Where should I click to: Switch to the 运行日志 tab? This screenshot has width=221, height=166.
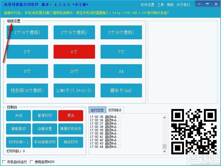97,110
